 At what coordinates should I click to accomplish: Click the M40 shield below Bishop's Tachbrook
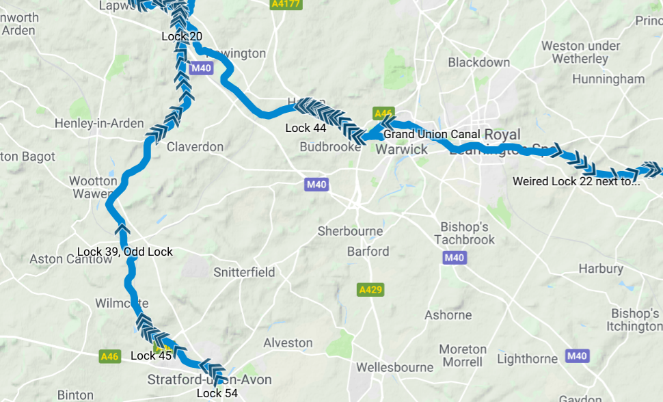click(x=455, y=258)
